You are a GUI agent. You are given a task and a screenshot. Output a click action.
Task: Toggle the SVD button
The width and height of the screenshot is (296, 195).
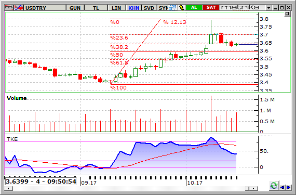(149, 8)
